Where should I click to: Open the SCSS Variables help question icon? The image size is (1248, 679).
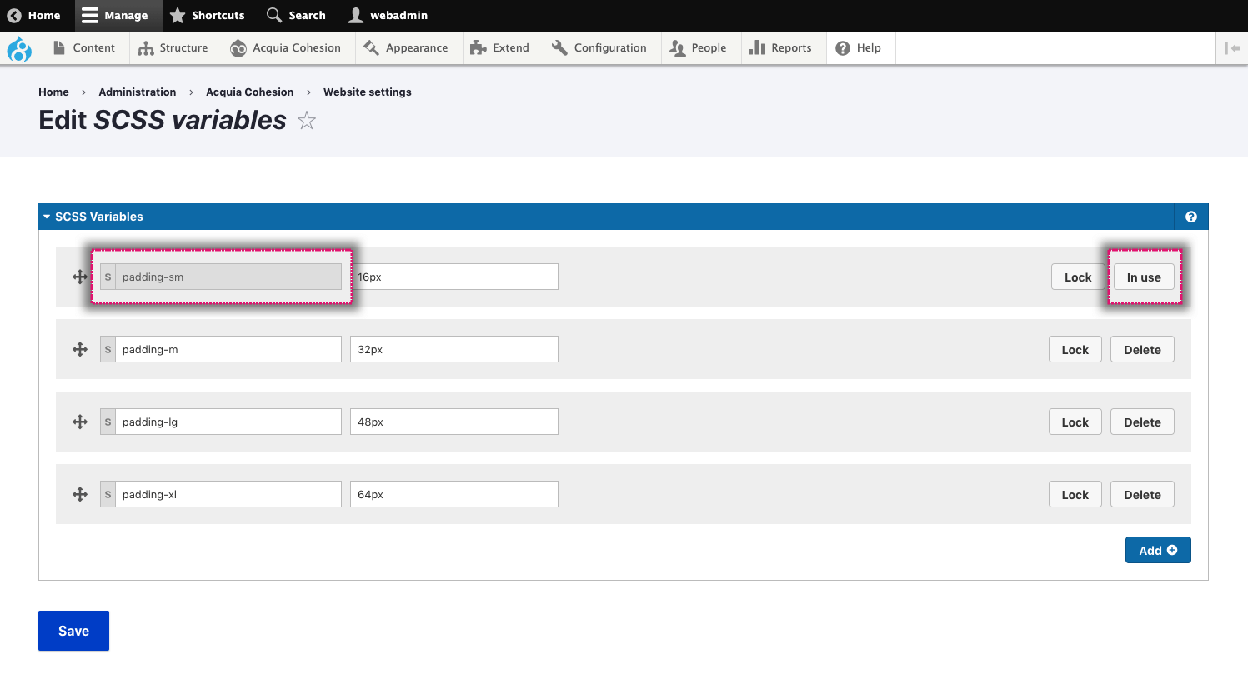[1191, 217]
